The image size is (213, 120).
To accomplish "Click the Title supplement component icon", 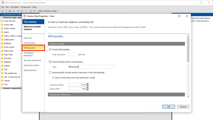I will click(2, 73).
